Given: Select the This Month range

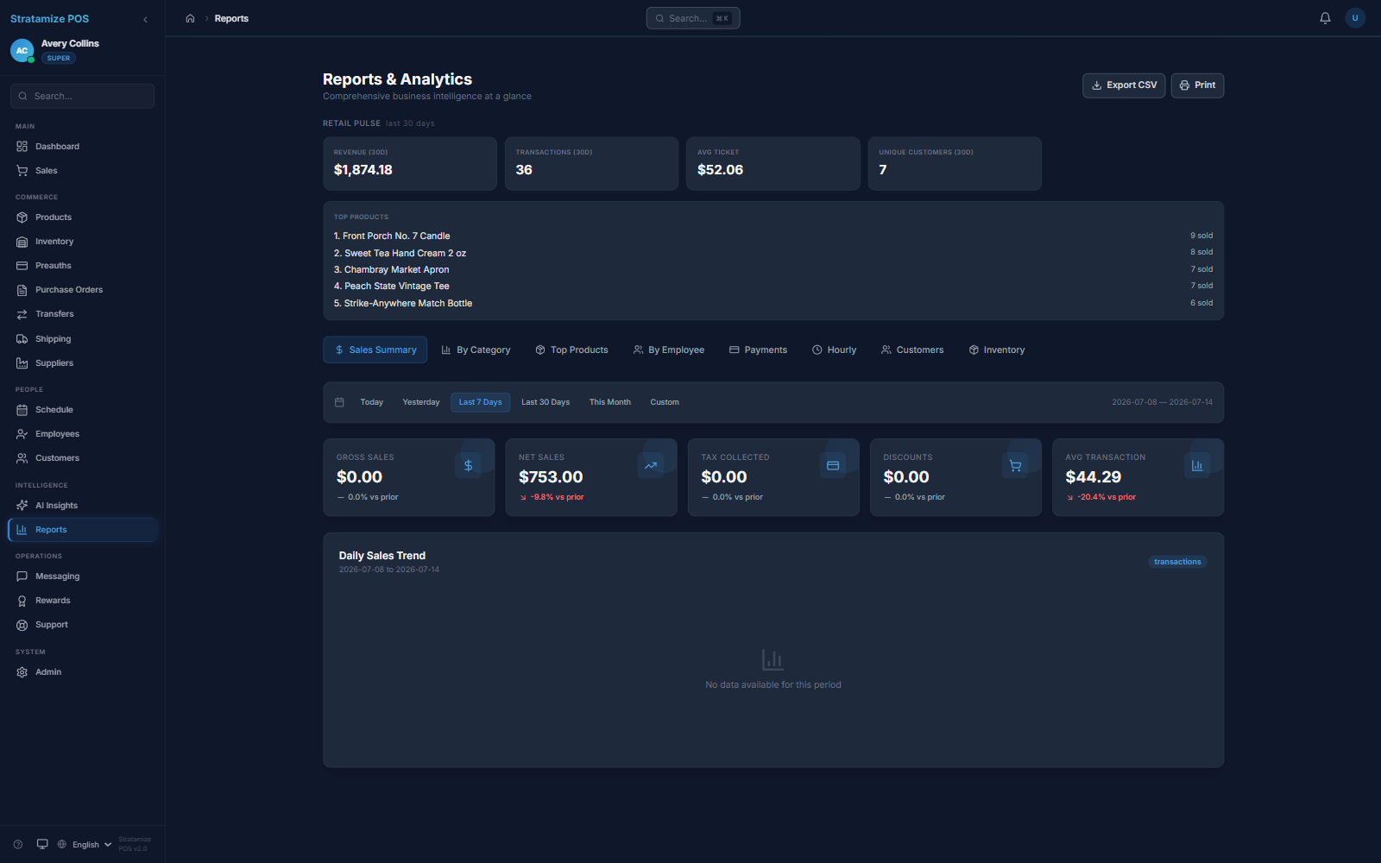Looking at the screenshot, I should [x=610, y=402].
